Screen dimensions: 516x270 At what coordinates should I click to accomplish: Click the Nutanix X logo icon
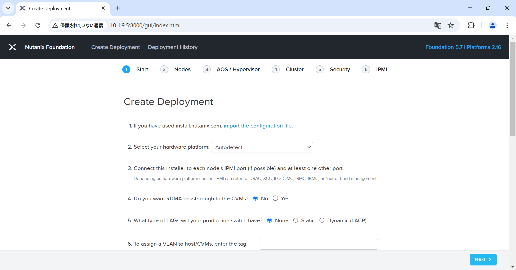point(12,47)
